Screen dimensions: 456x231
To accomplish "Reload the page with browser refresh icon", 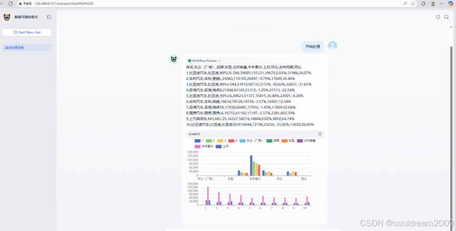I will click(x=11, y=4).
